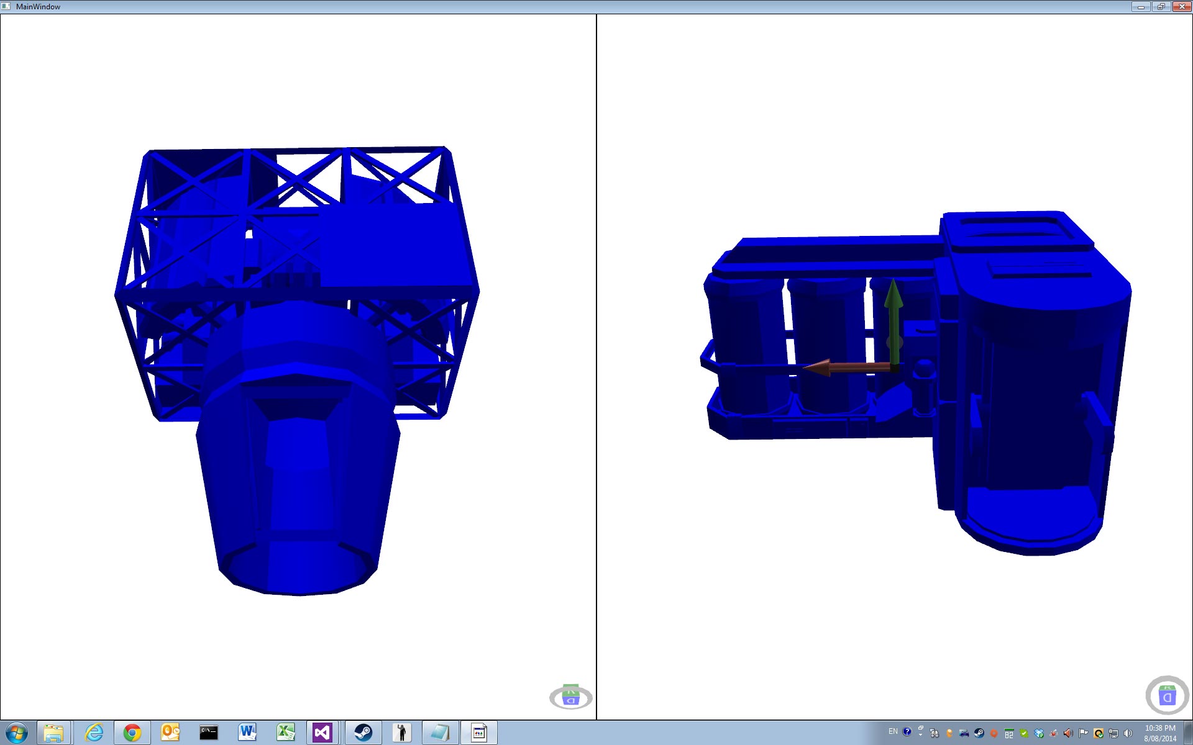Open Internet Explorer from the taskbar

[94, 733]
